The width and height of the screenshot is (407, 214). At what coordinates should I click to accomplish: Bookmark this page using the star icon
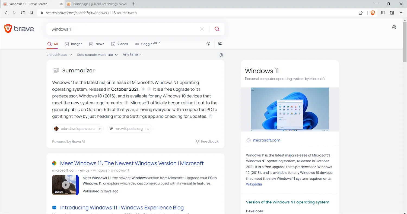(31, 13)
